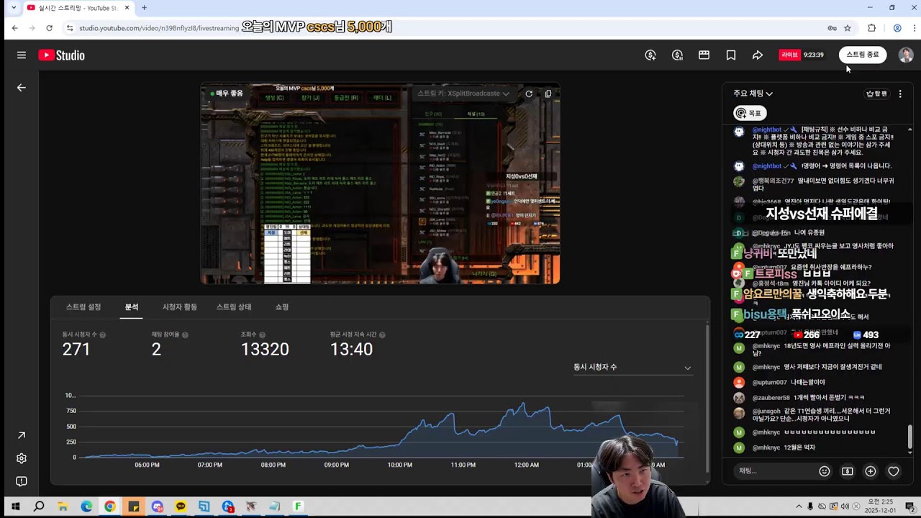Open the dollar-plus monetization icon in header
Screen dimensions: 921x518
[x=650, y=55]
